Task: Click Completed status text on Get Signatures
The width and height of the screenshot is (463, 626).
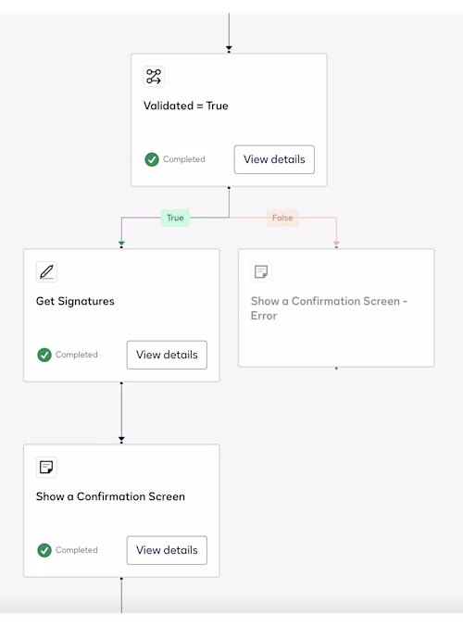Action: pyautogui.click(x=77, y=355)
